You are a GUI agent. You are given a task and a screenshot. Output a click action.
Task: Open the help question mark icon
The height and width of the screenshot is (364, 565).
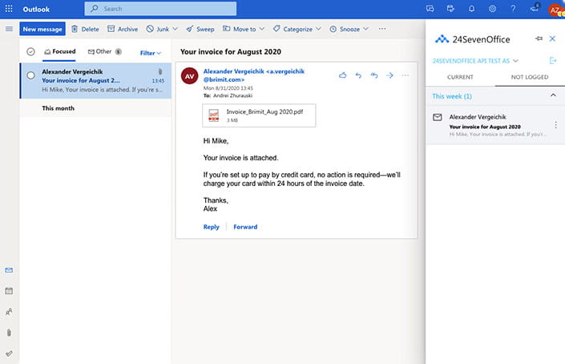pyautogui.click(x=513, y=9)
